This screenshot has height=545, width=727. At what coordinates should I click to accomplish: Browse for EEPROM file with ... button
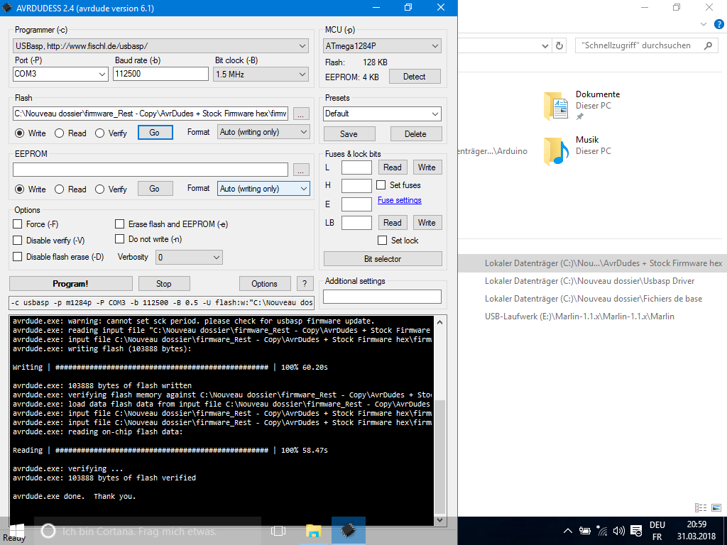pos(301,170)
